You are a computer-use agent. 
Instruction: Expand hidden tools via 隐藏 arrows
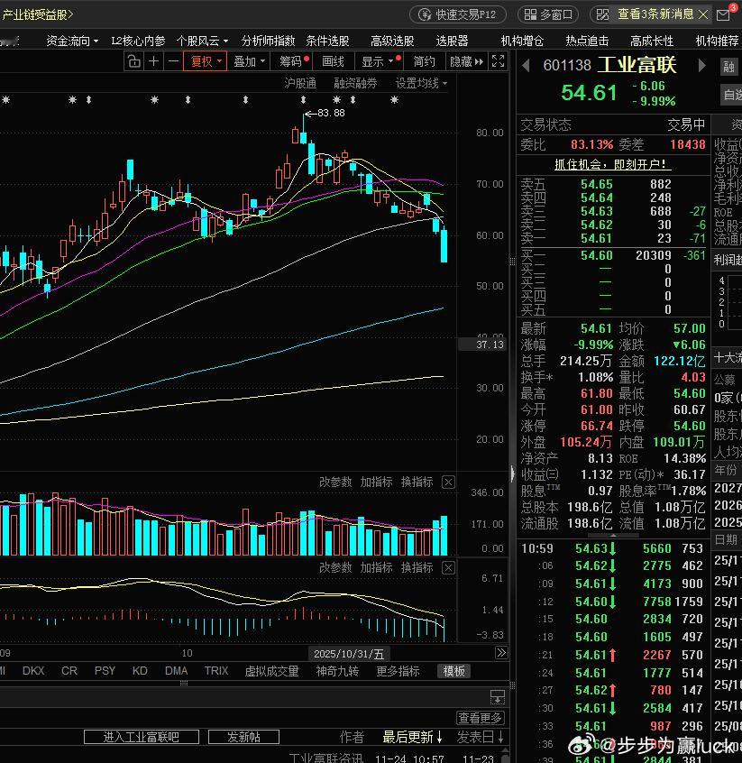click(x=467, y=62)
